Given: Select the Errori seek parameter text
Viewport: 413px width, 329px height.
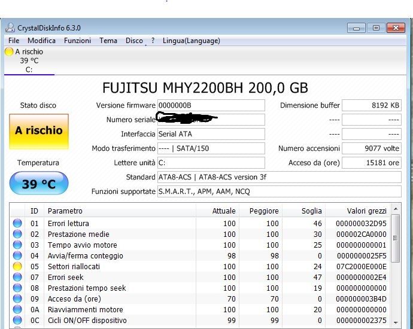Looking at the screenshot, I should click(x=66, y=278).
